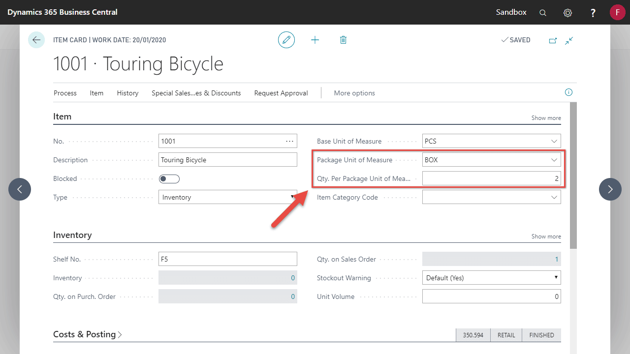The image size is (630, 354).
Task: Open Qty. on Purch. Order value
Action: (293, 296)
